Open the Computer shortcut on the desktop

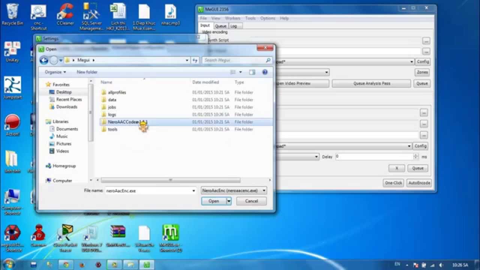(x=12, y=202)
